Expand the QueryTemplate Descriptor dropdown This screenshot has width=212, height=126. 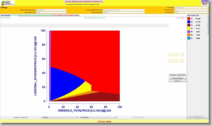[x=123, y=10]
